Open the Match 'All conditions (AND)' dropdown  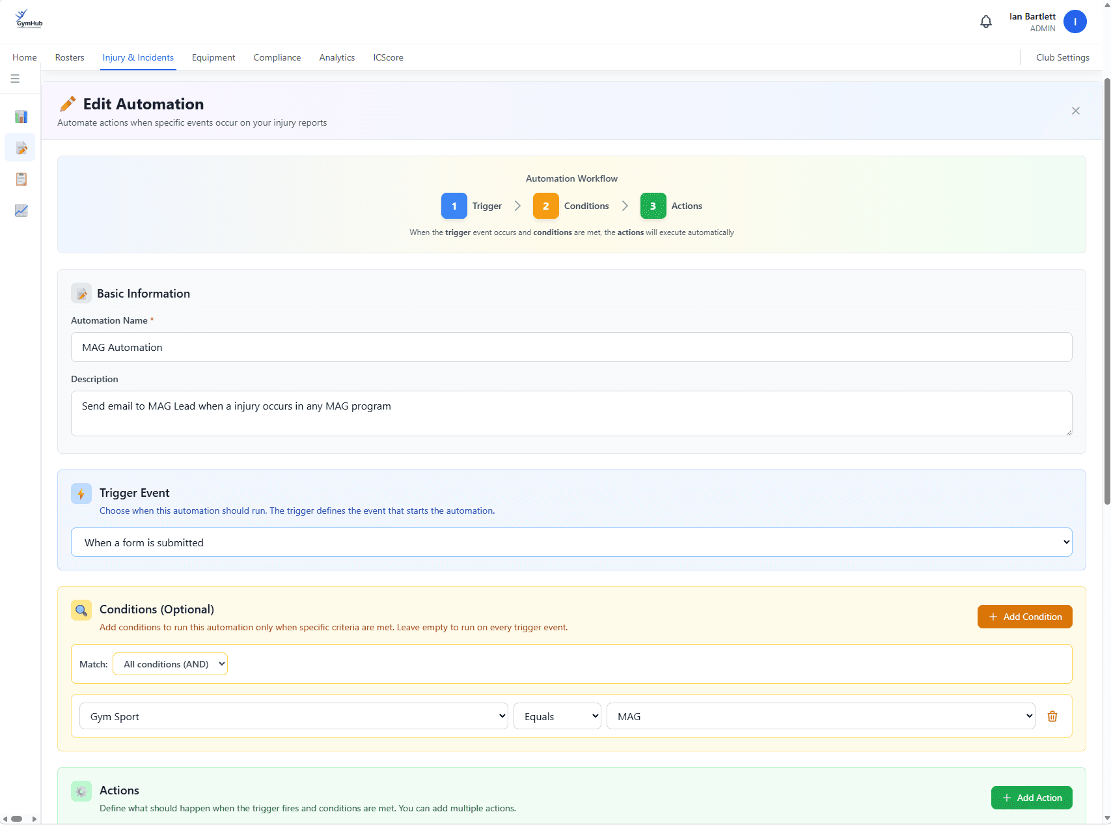pyautogui.click(x=170, y=664)
